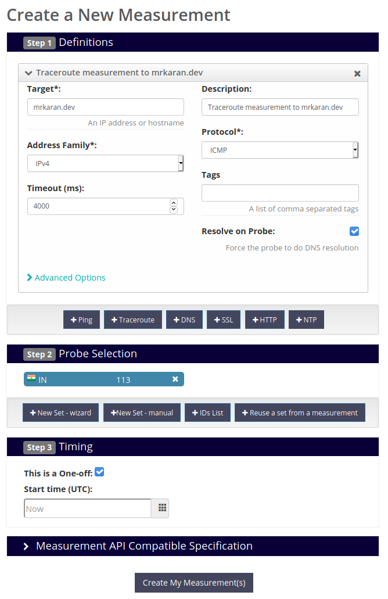Click the India flag icon in probe set
The height and width of the screenshot is (599, 388).
click(x=31, y=378)
